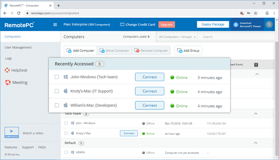The height and width of the screenshot is (160, 279).
Task: Click the site lock icon in address bar
Action: 27,13
